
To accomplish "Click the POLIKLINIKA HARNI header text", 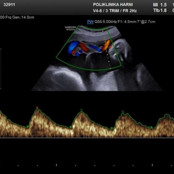I will coord(113,5).
